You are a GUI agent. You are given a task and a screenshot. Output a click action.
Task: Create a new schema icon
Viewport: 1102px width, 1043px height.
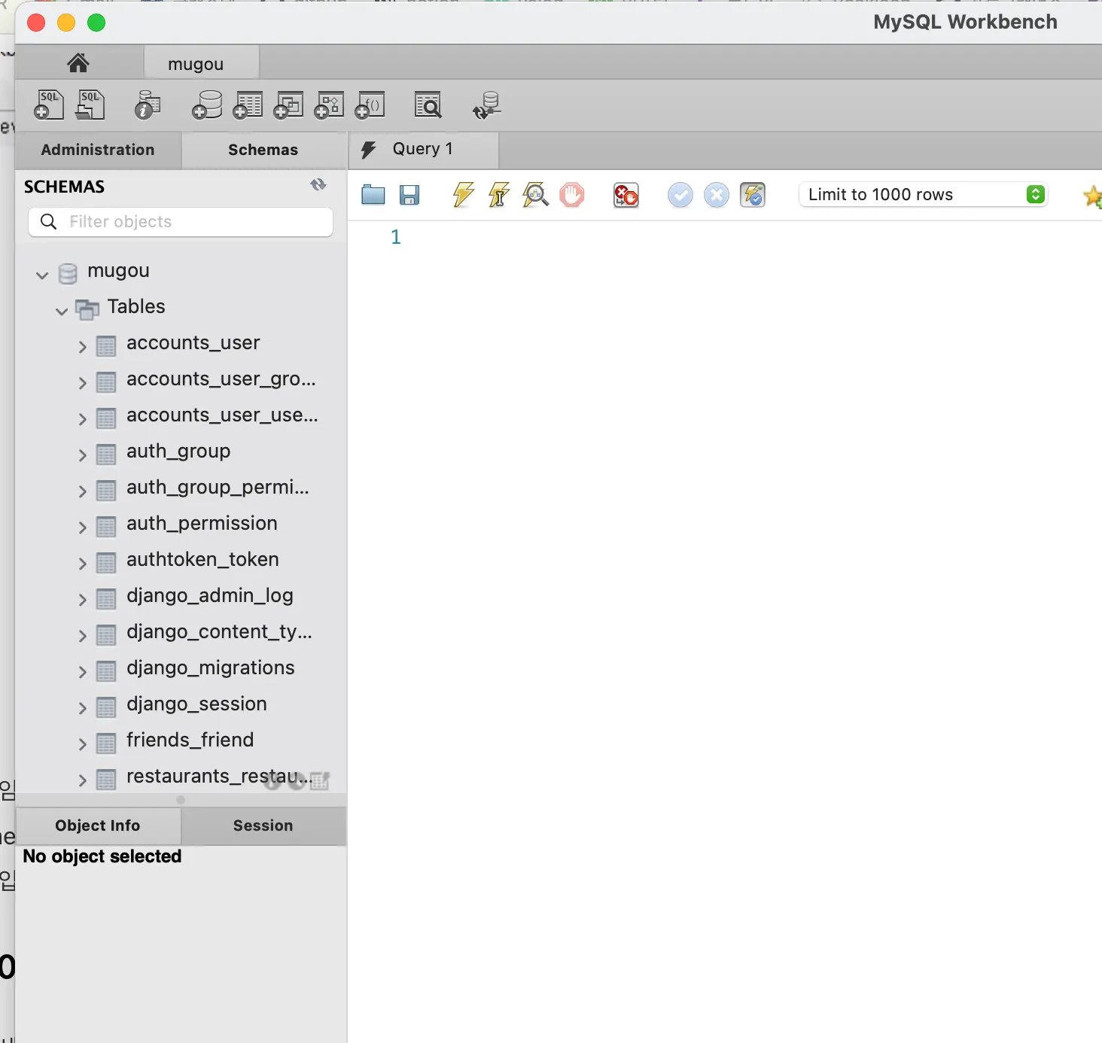tap(207, 105)
